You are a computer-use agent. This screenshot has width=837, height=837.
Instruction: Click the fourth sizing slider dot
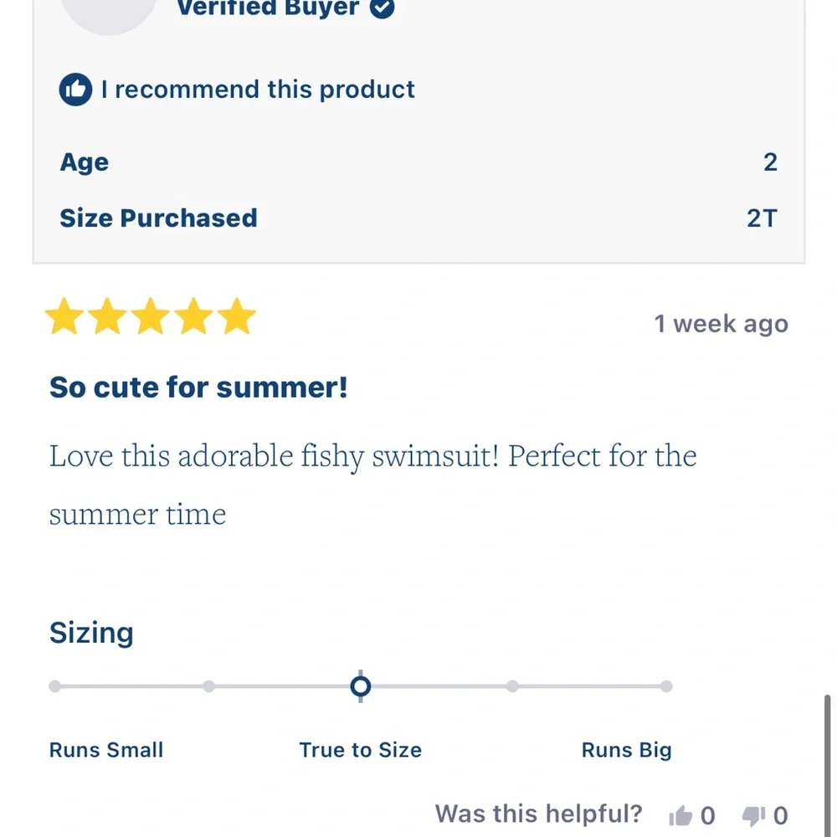(x=512, y=686)
